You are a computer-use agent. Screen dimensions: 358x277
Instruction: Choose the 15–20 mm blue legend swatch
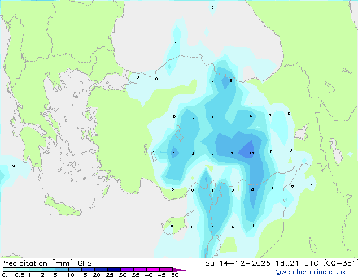(88, 270)
